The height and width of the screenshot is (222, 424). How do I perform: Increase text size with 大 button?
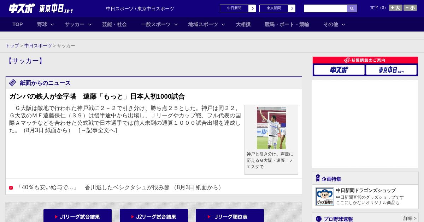coord(396,8)
